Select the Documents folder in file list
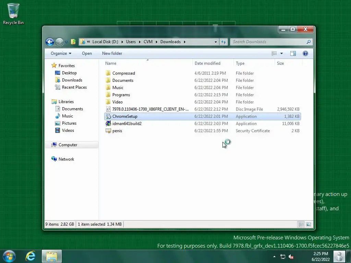 202,80
